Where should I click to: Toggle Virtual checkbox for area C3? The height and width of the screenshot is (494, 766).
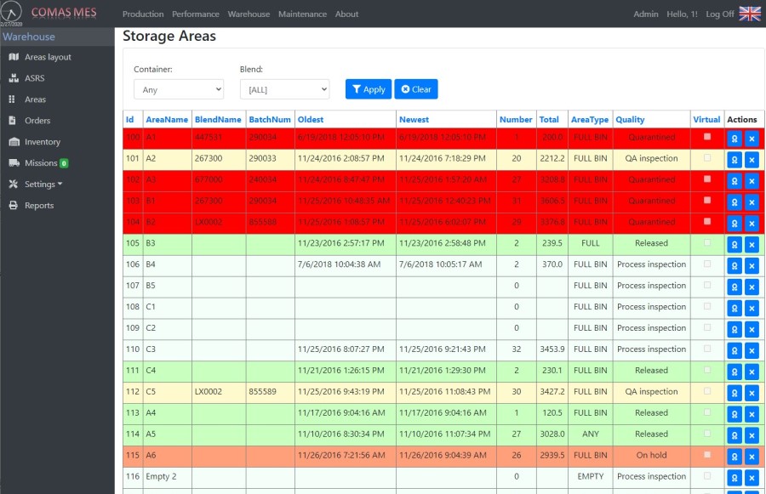pos(706,349)
